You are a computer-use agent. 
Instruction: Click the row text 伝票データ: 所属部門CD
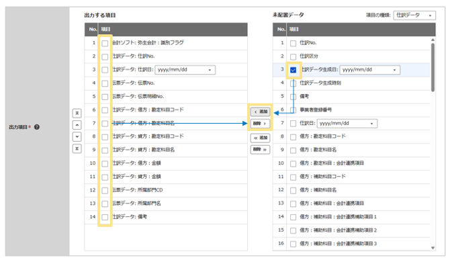(138, 190)
